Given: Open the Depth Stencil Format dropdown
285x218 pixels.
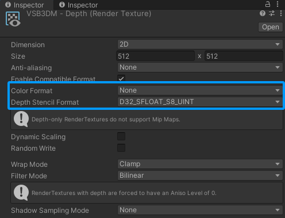Looking at the screenshot, I should pyautogui.click(x=200, y=102).
